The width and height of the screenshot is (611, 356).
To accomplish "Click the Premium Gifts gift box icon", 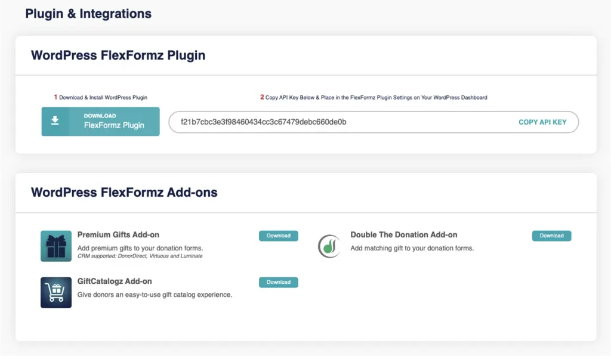I will click(56, 246).
